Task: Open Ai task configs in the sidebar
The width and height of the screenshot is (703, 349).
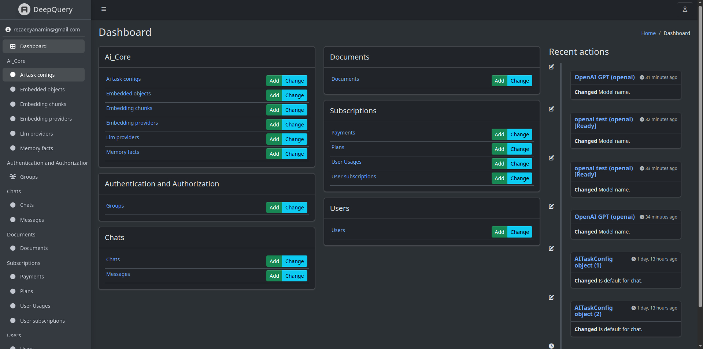Action: (44, 75)
